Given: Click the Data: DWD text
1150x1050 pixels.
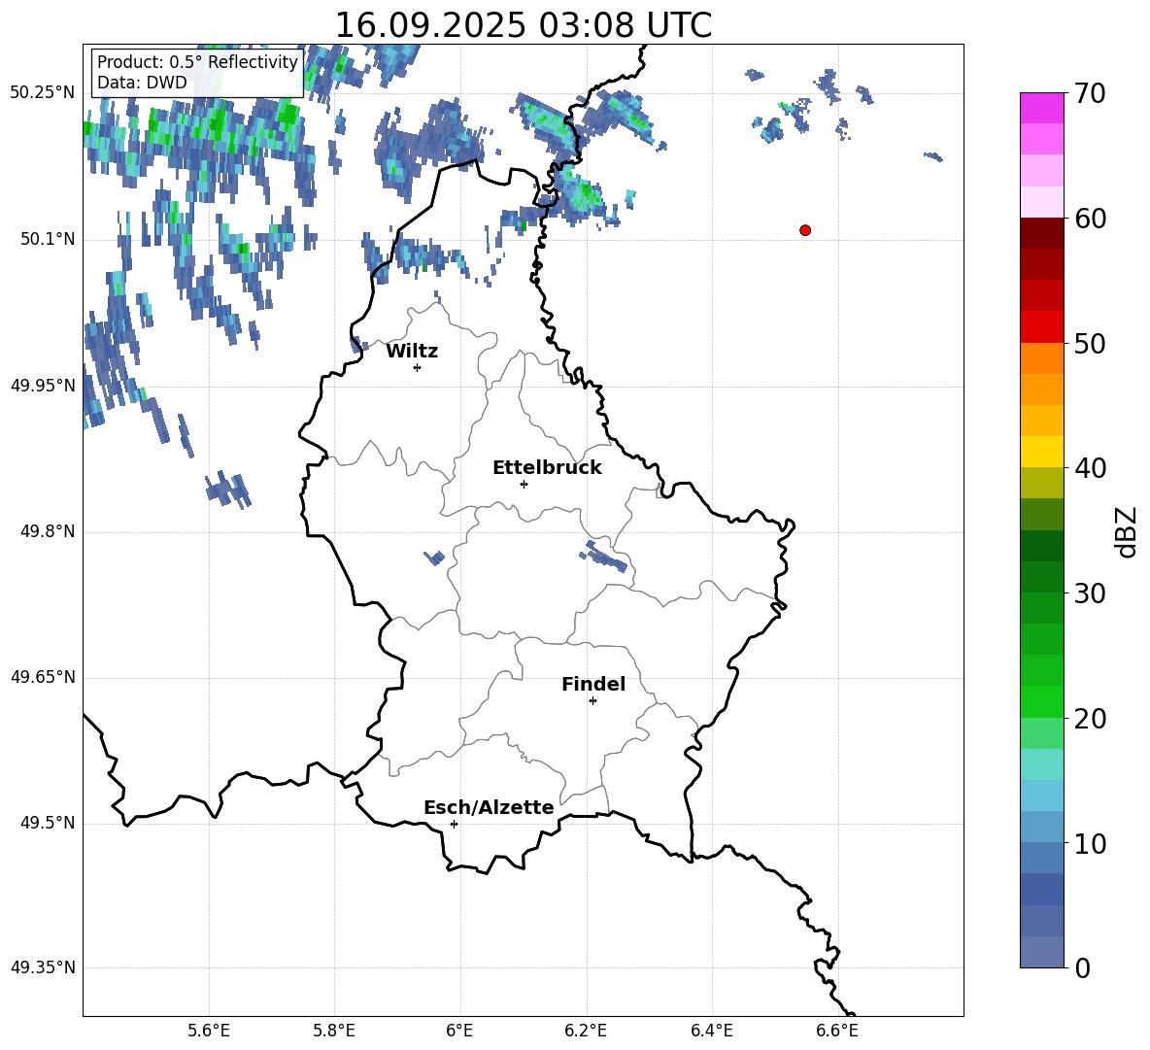Looking at the screenshot, I should point(142,83).
